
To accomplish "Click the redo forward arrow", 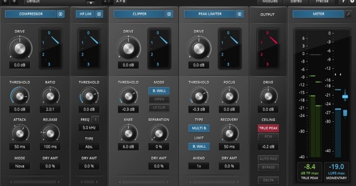I will [14, 2].
